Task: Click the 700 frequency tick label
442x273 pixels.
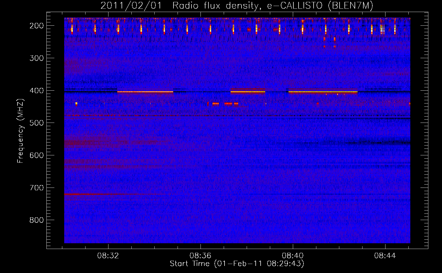Action: tap(36, 188)
